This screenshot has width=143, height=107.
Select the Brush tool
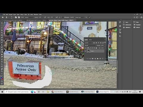coord(2,42)
